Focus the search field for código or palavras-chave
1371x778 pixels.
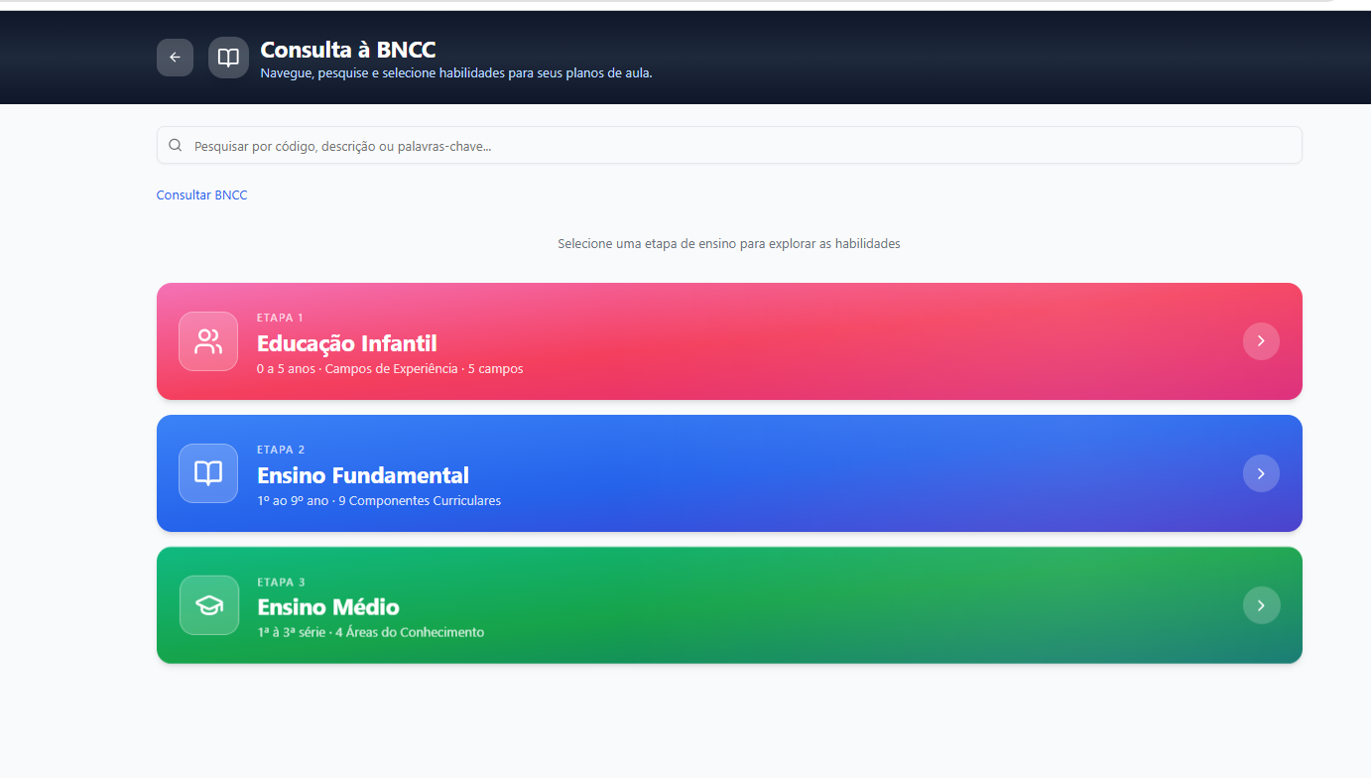(729, 146)
